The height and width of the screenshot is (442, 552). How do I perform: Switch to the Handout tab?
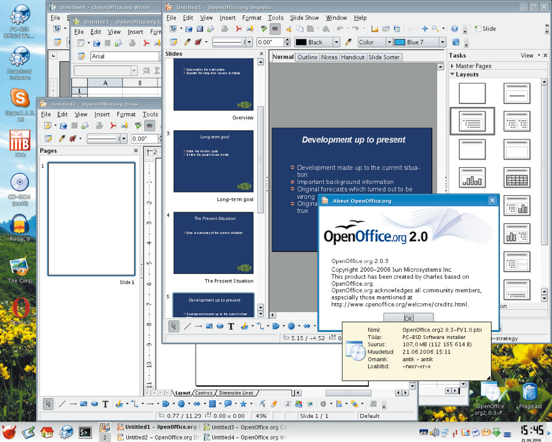coord(353,57)
